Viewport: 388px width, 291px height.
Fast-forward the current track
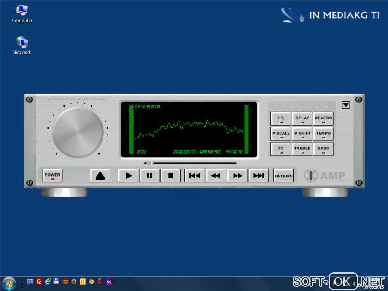[237, 175]
